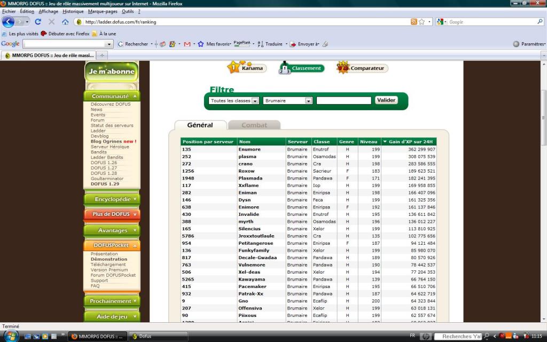The image size is (547, 342).
Task: Switch to Dofus taskbar window
Action: click(159, 337)
